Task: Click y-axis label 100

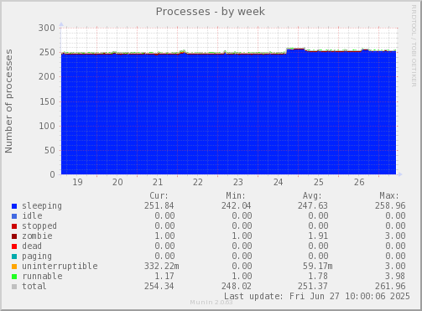Action: tap(47, 126)
